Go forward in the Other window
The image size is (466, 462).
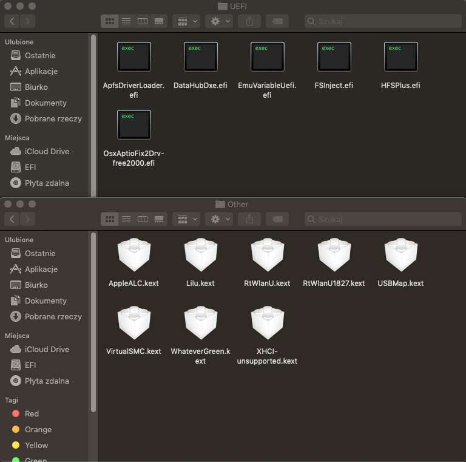28,219
